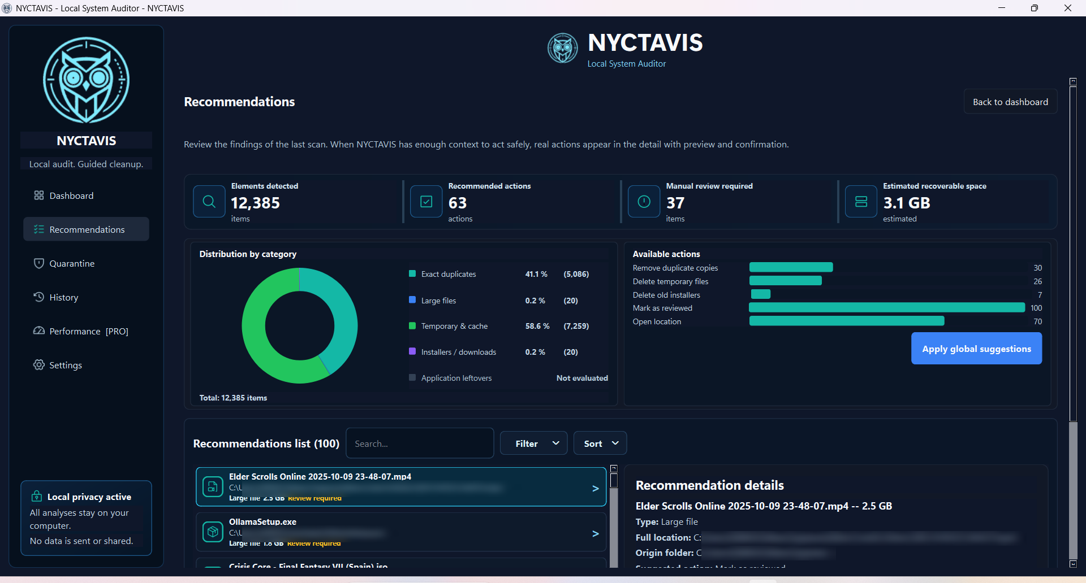Click the Settings gear icon
Viewport: 1086px width, 583px height.
(38, 365)
